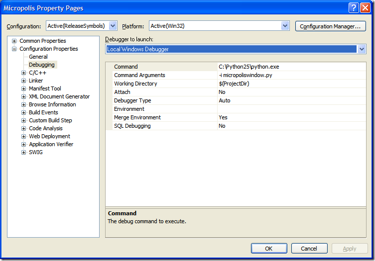Image resolution: width=375 pixels, height=261 pixels.
Task: Edit the $(ProjectDir) working directory value
Action: point(291,84)
